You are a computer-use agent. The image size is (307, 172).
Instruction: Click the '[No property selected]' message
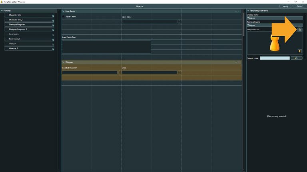277,116
